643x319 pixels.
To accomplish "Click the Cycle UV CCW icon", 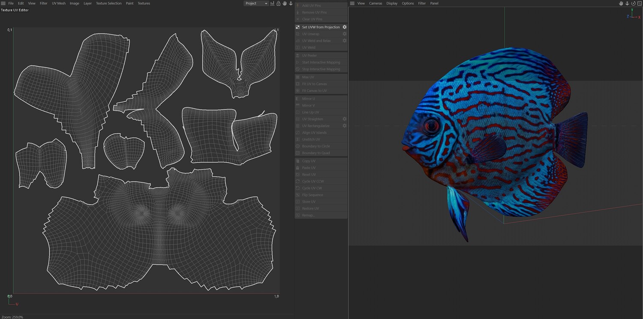I will point(298,182).
